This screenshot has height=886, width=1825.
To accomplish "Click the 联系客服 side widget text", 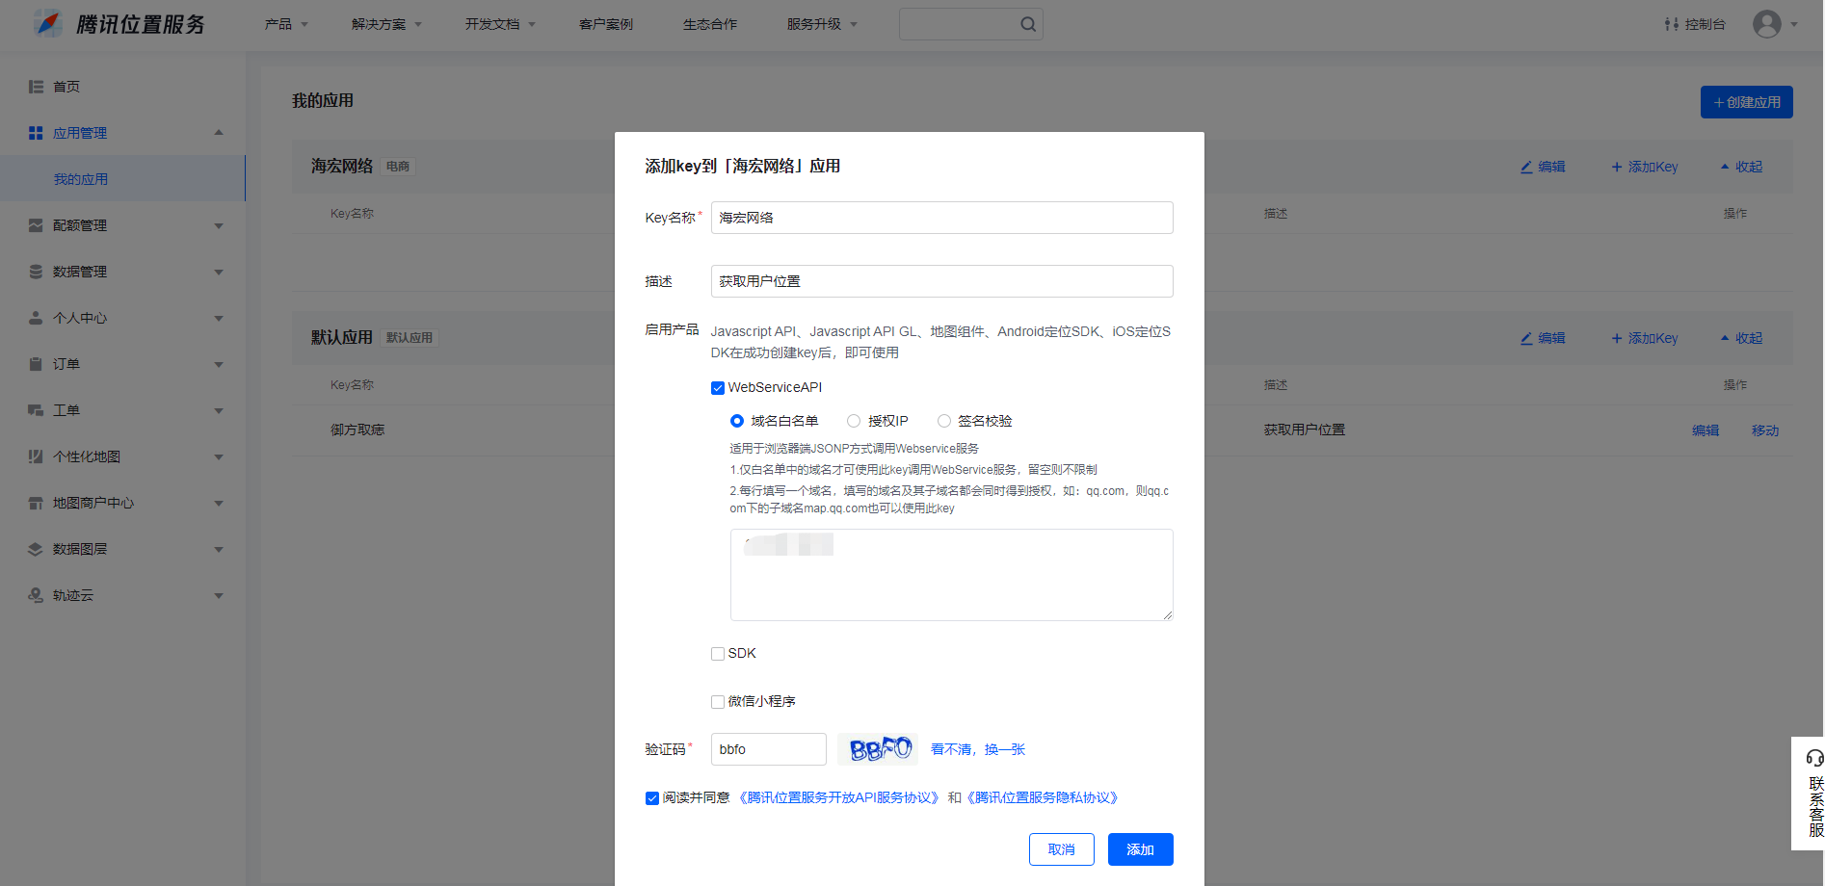I will pos(1815,807).
